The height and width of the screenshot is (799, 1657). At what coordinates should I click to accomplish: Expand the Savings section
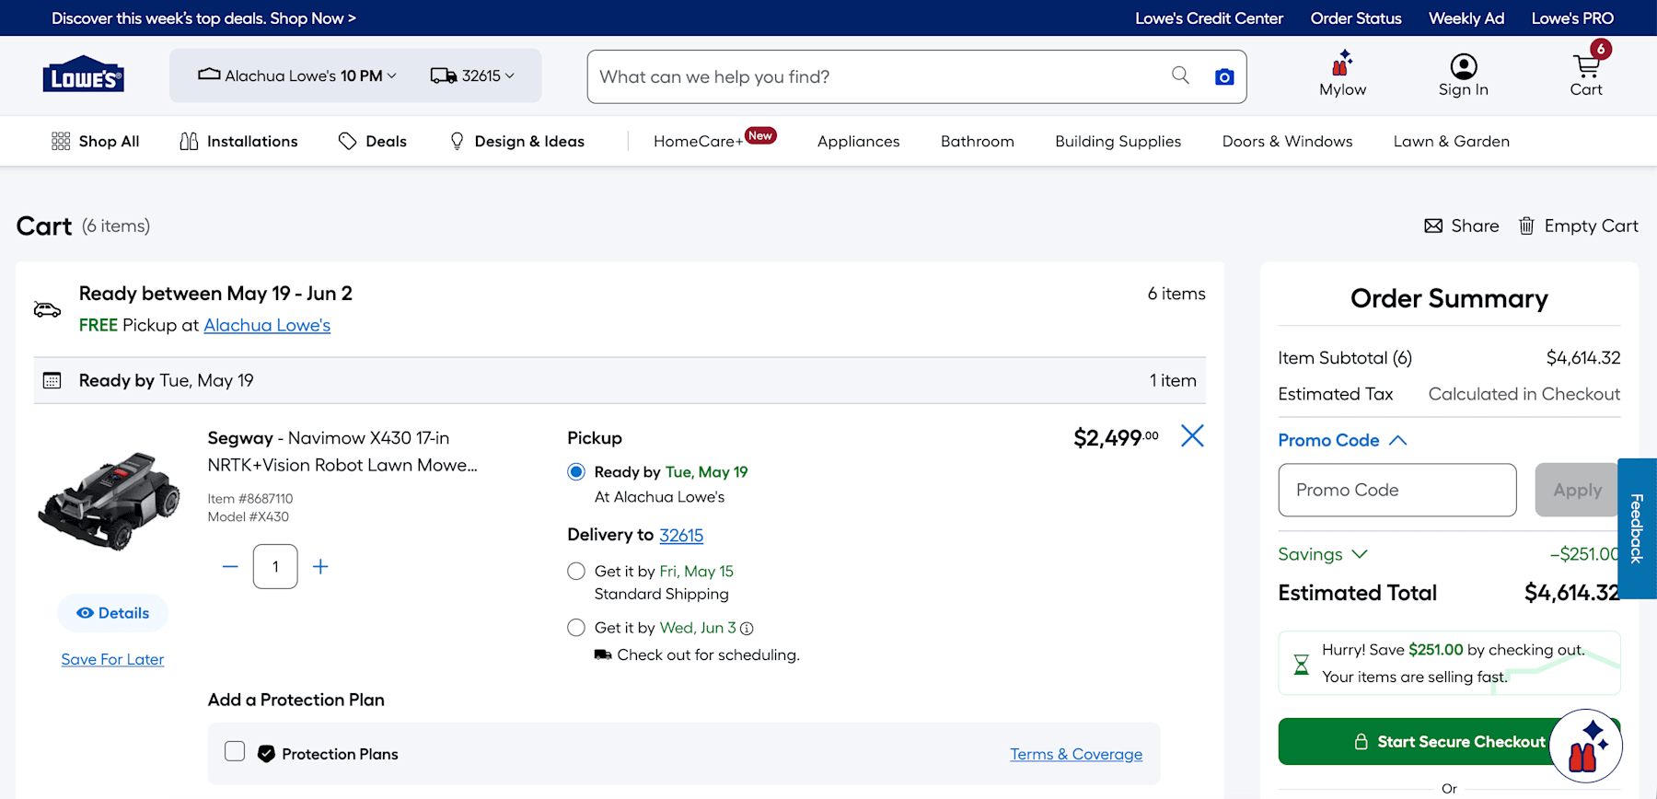point(1323,554)
